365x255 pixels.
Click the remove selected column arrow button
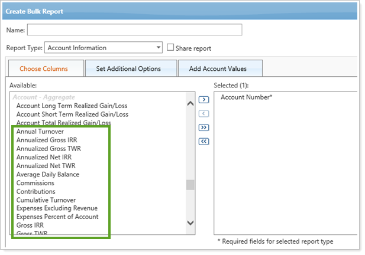pos(203,113)
